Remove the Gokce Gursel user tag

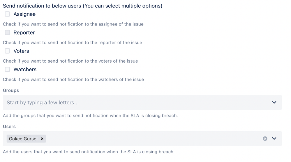pyautogui.click(x=42, y=139)
